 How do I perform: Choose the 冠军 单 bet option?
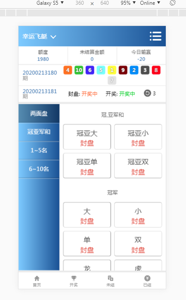[87, 243]
